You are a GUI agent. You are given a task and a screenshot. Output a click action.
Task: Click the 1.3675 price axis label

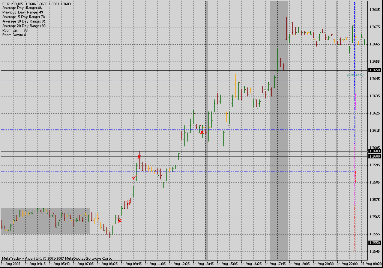pos(374,27)
